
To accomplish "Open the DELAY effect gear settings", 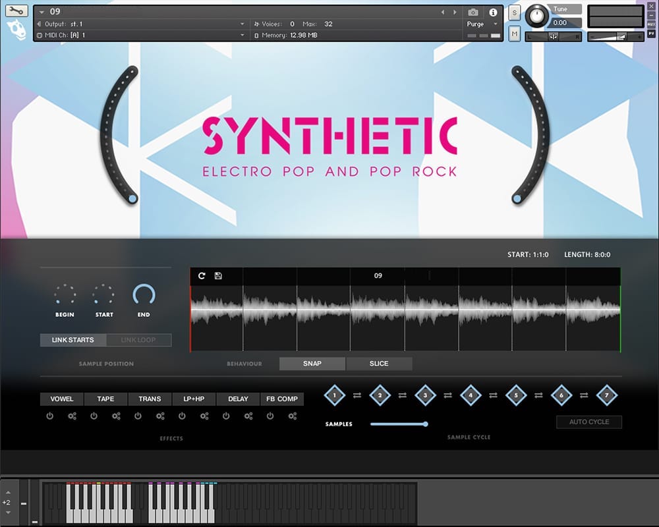I will click(x=248, y=416).
